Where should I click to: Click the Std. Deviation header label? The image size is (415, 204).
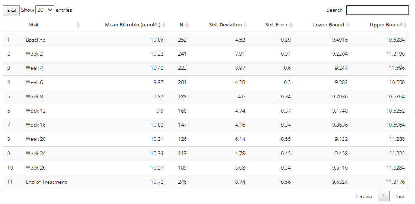pyautogui.click(x=225, y=25)
